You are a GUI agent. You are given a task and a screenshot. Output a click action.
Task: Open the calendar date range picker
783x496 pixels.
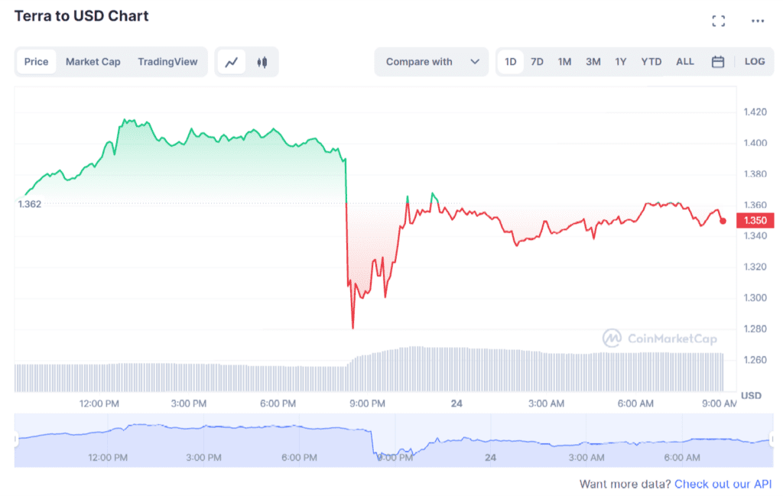coord(717,62)
